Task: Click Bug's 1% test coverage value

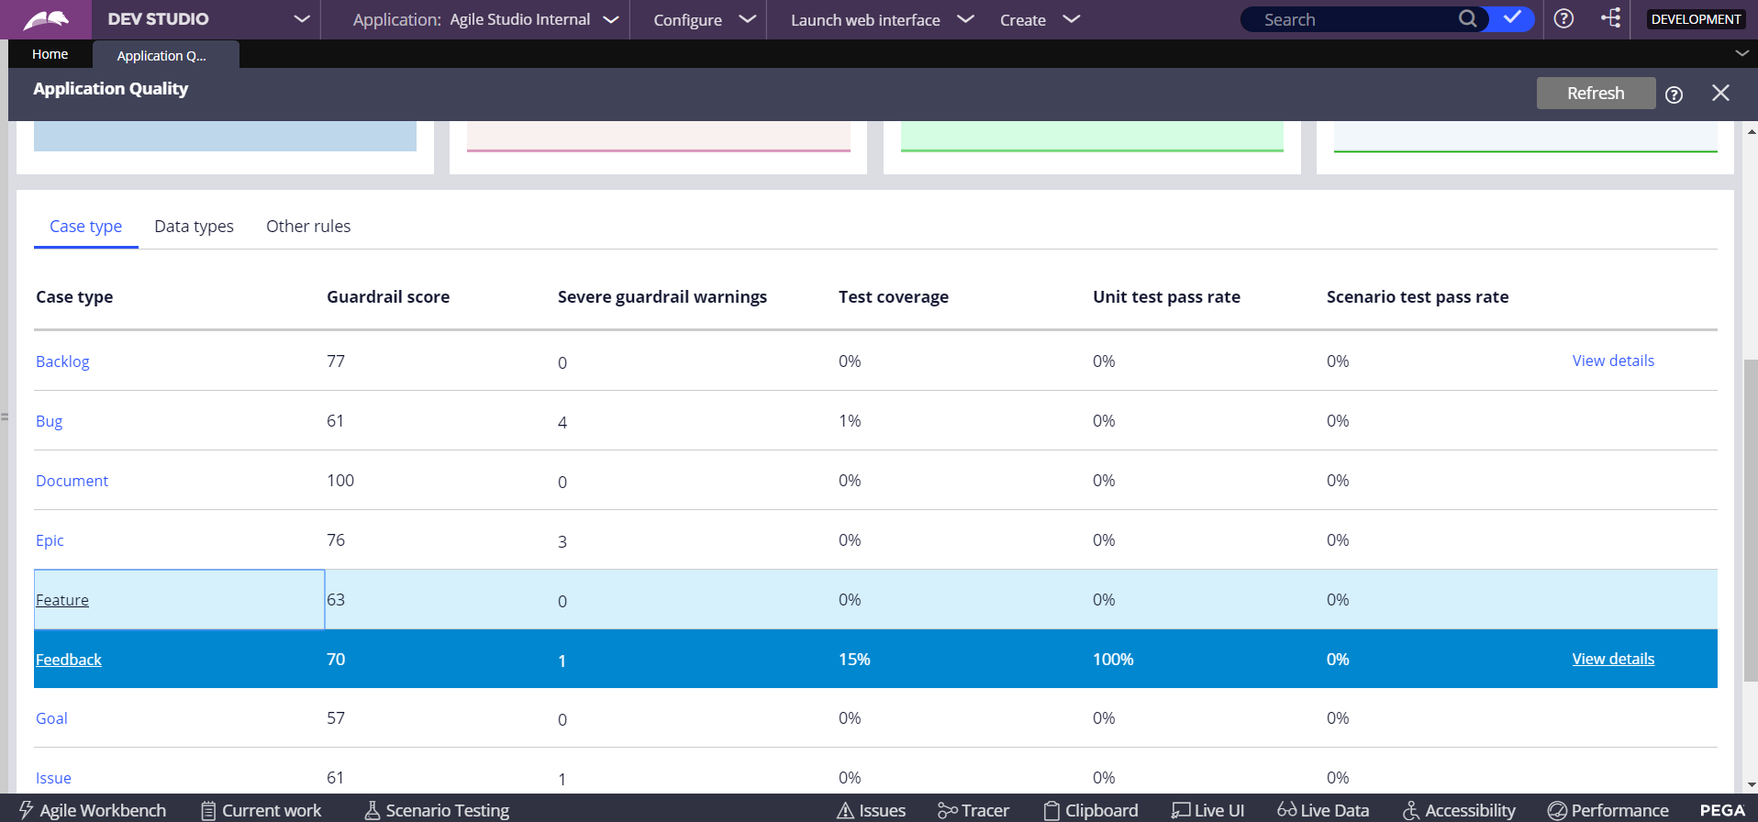Action: coord(850,421)
